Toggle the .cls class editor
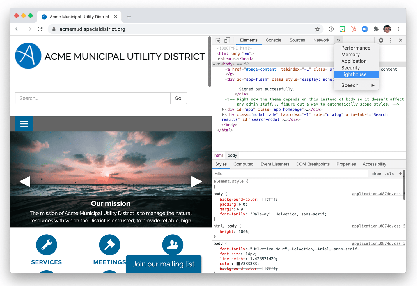 tap(389, 174)
